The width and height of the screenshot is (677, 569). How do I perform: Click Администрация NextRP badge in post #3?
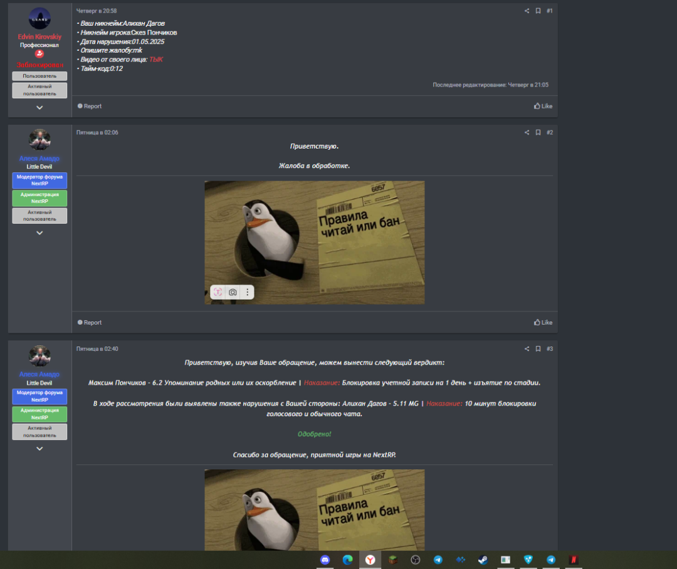click(39, 414)
